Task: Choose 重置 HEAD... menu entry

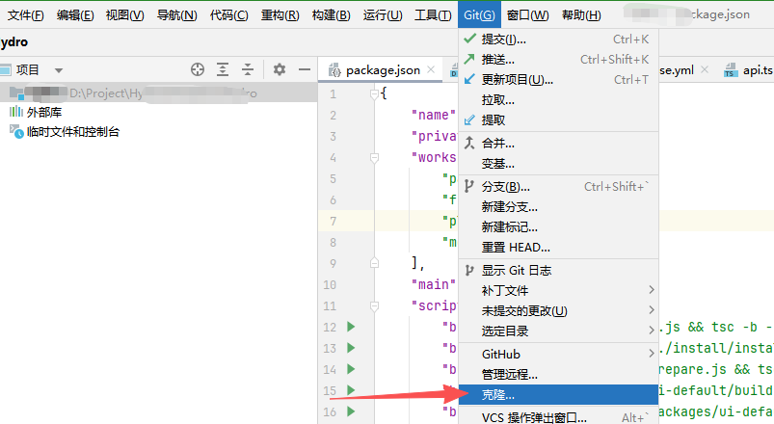Action: click(x=558, y=248)
